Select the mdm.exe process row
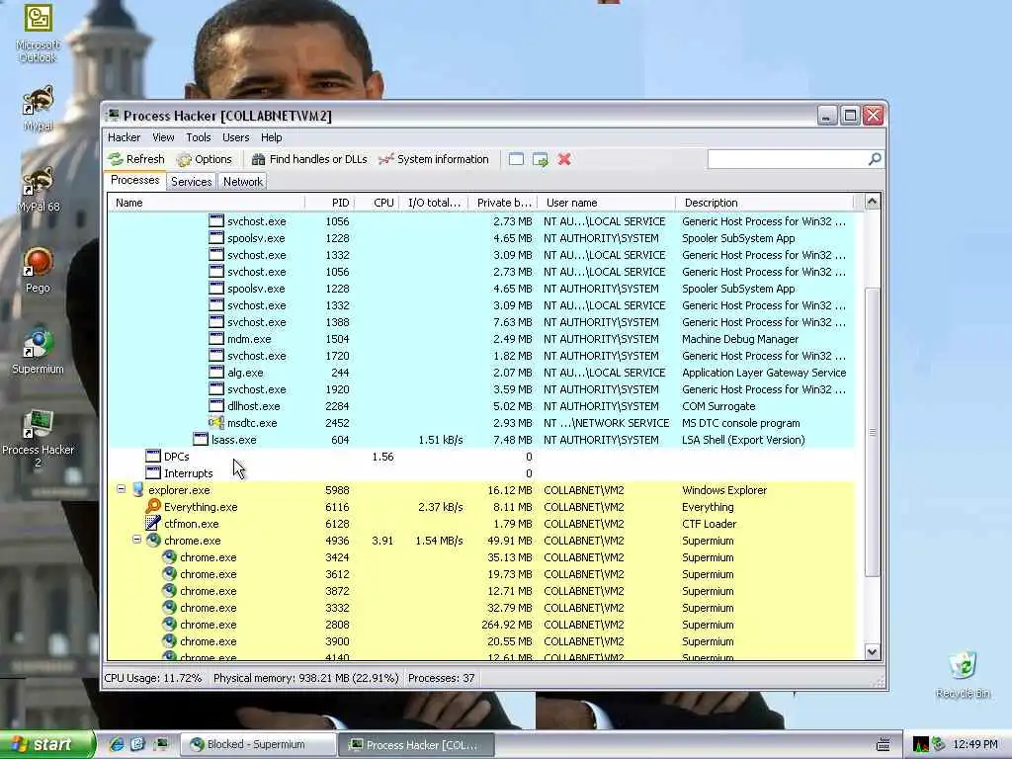 (x=481, y=339)
